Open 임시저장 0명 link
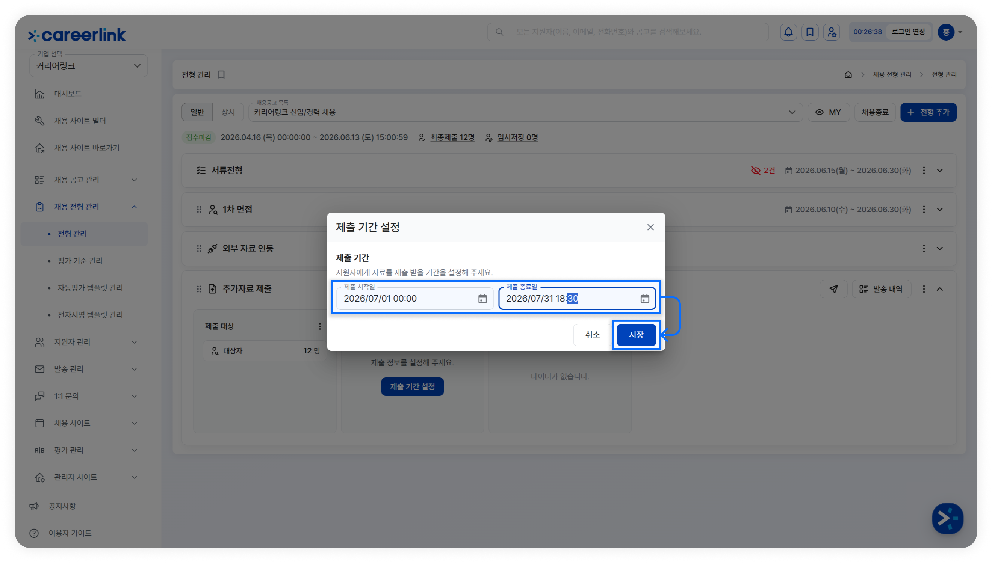 (x=517, y=137)
